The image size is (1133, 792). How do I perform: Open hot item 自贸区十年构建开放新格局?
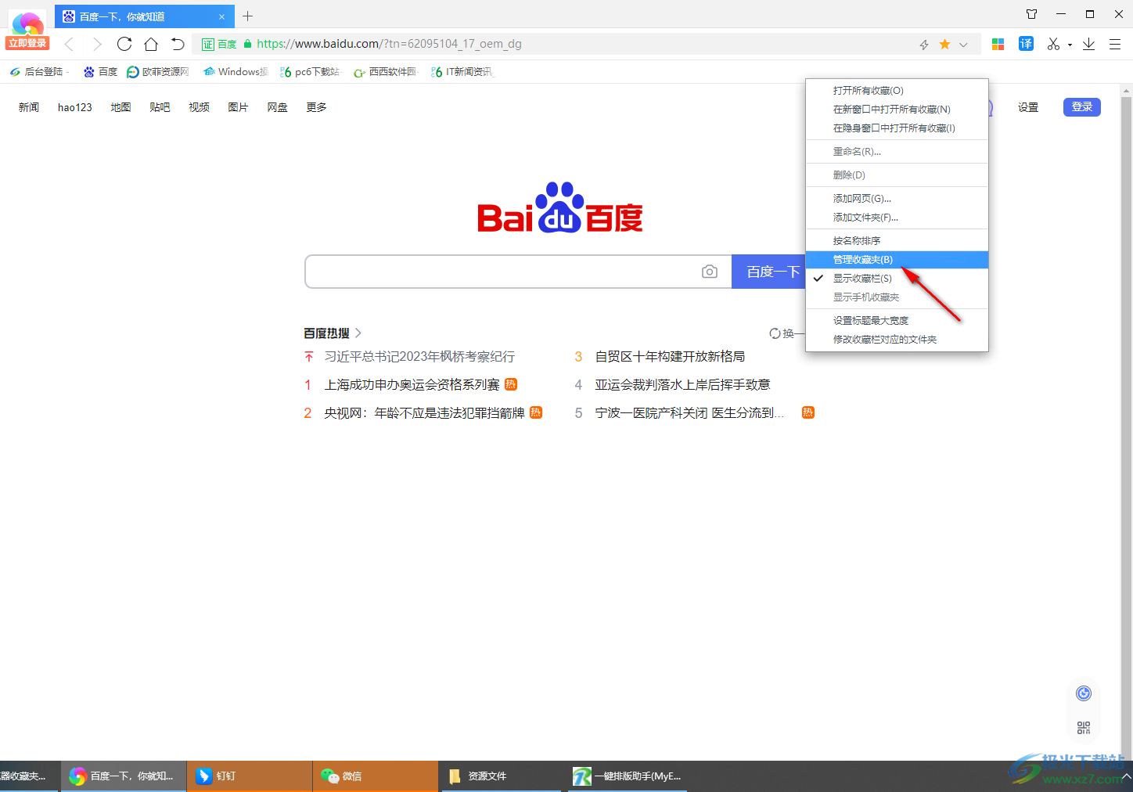coord(670,357)
